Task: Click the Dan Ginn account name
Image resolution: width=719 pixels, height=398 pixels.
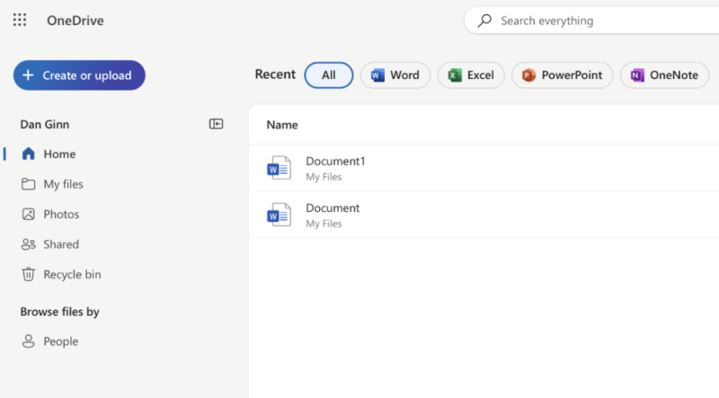Action: coord(44,124)
